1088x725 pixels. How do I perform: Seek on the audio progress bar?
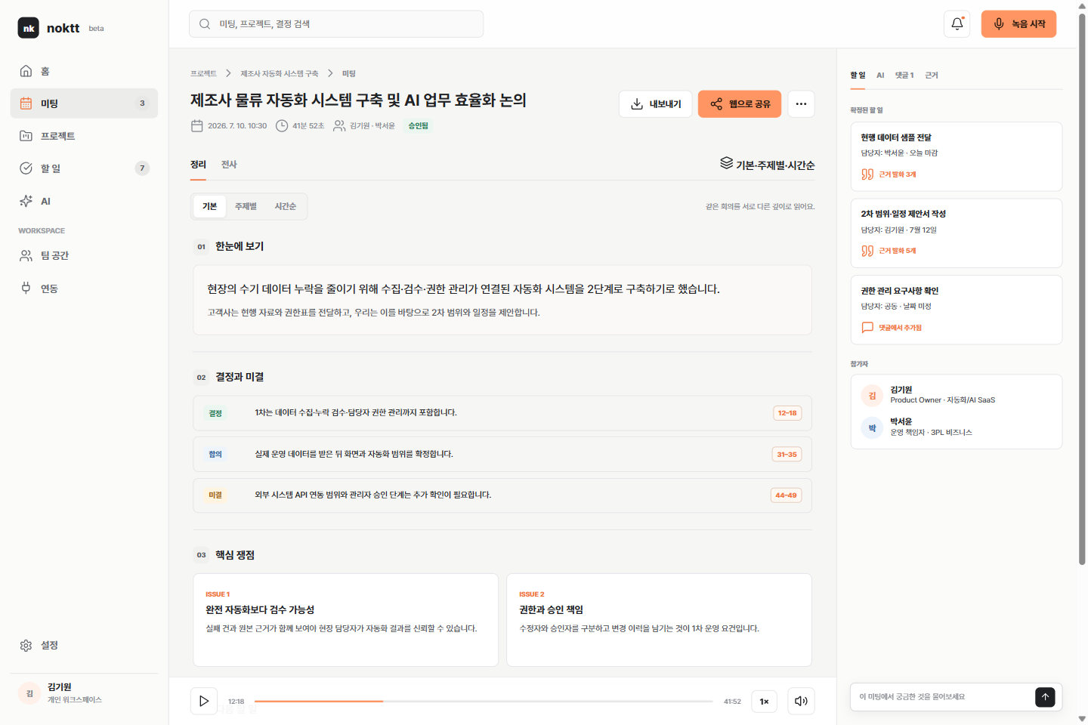pyautogui.click(x=484, y=702)
